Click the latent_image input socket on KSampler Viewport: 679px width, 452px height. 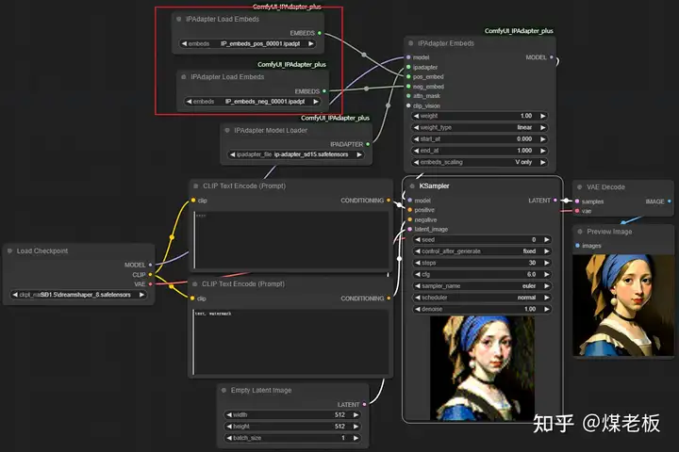pyautogui.click(x=409, y=229)
